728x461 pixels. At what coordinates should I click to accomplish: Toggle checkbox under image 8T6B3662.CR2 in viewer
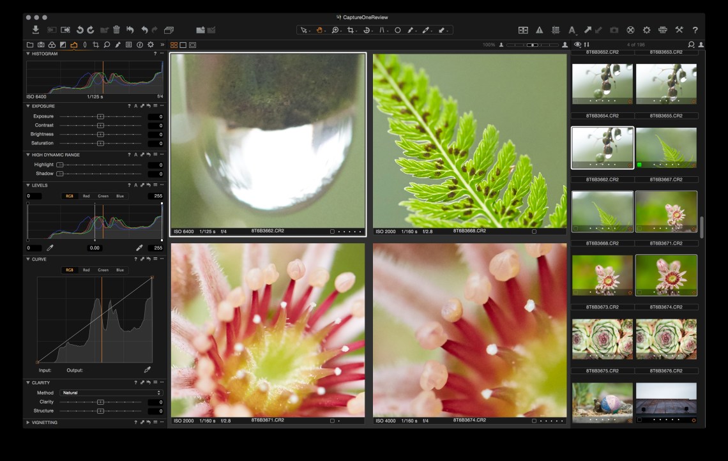click(332, 232)
